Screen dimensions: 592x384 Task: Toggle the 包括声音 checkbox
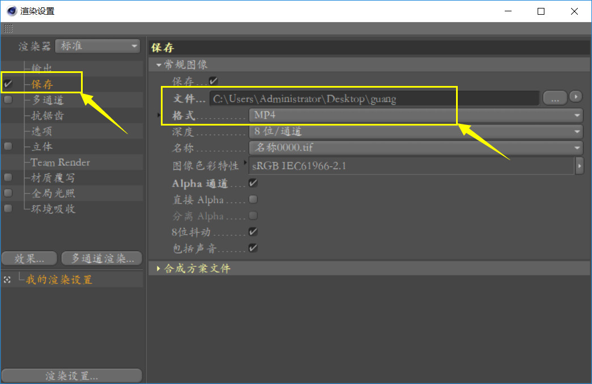[253, 248]
